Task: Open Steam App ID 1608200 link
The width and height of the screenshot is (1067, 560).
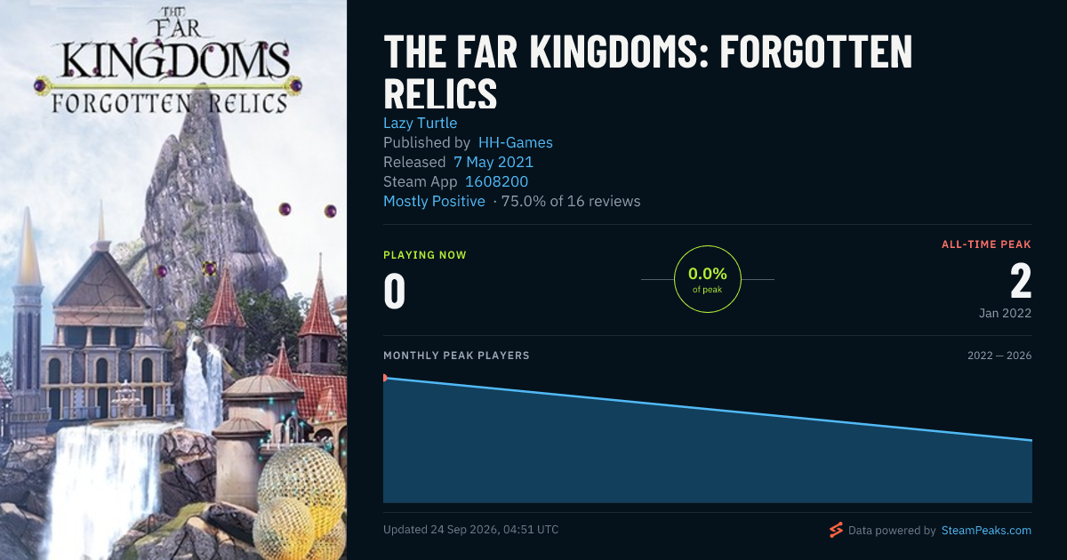Action: (497, 181)
